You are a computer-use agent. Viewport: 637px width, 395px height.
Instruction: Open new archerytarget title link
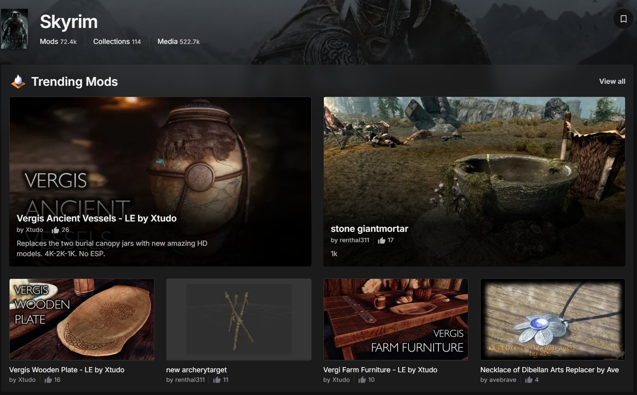[196, 370]
